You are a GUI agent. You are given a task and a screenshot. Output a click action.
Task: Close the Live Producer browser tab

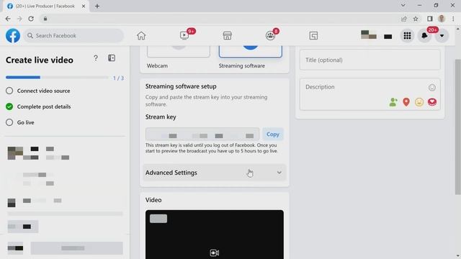[84, 6]
